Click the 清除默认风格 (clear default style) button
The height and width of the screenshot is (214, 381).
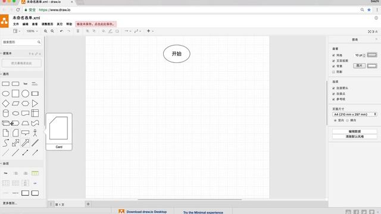355,137
